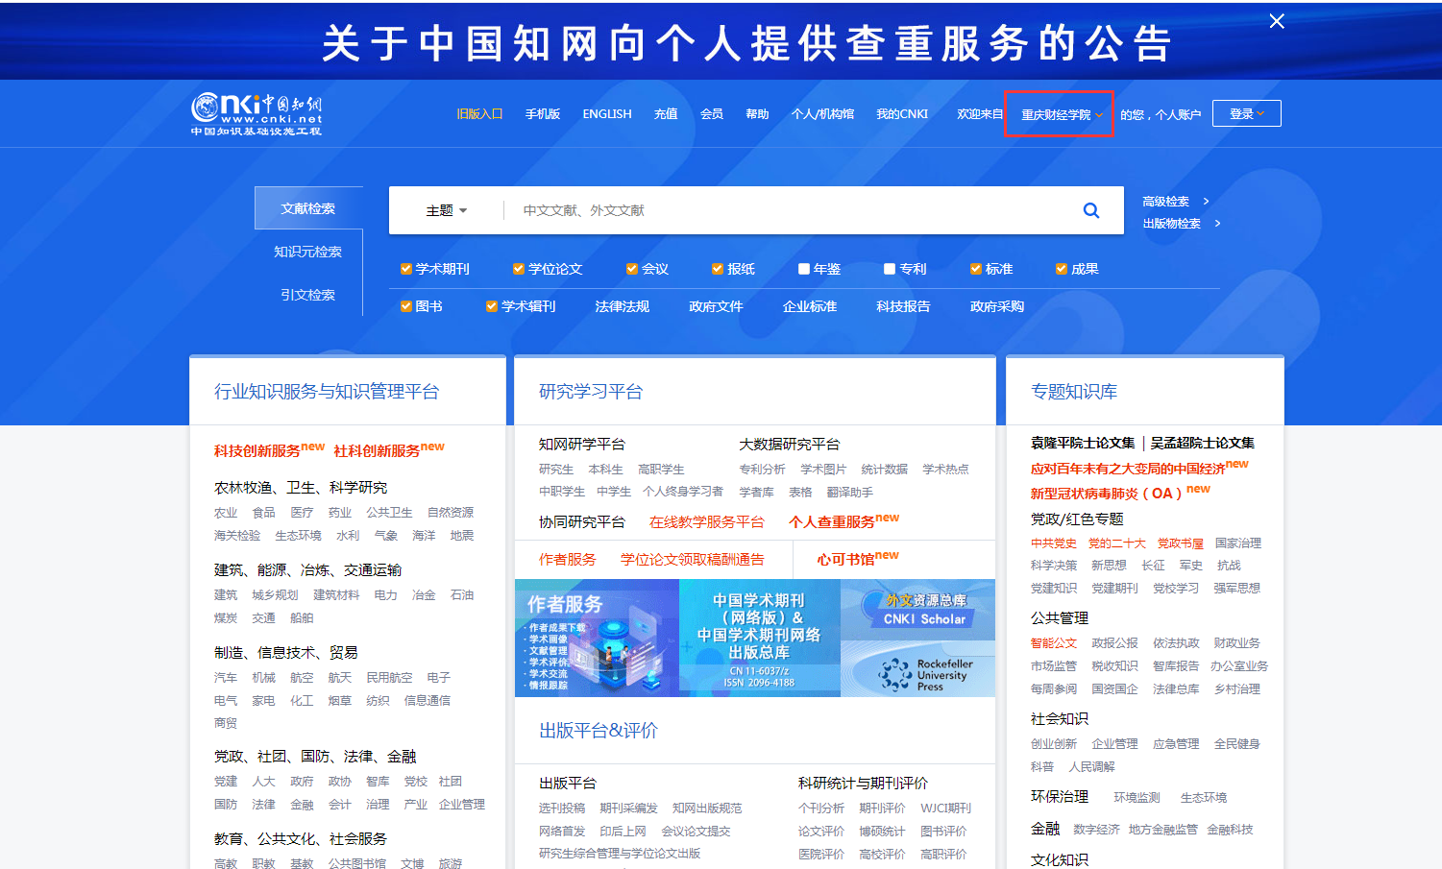Image resolution: width=1442 pixels, height=869 pixels.
Task: Open the 选刊投稿 link
Action: tap(562, 808)
